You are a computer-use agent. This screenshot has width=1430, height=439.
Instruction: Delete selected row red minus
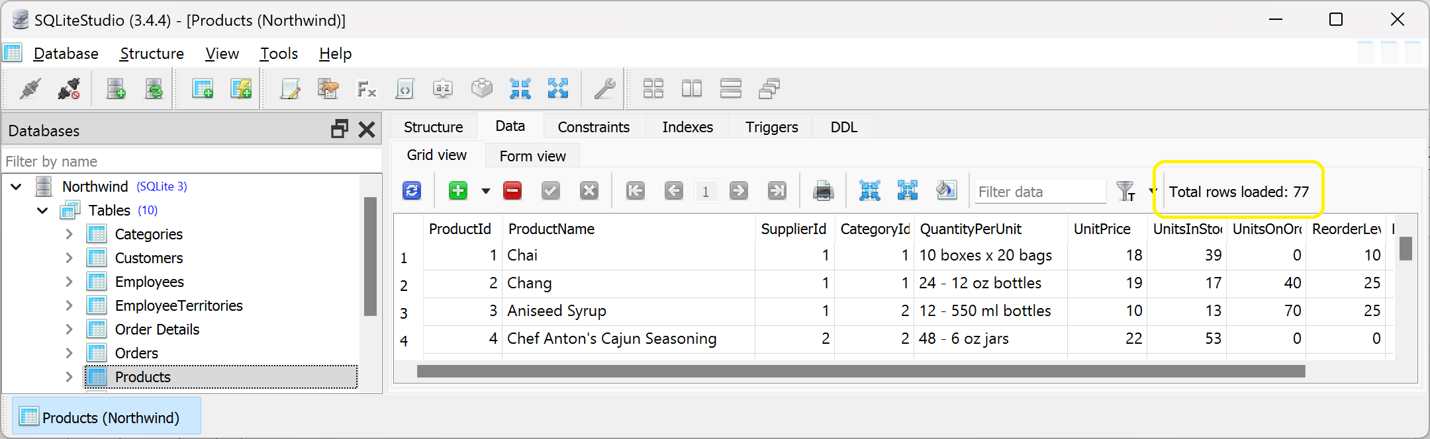[512, 191]
